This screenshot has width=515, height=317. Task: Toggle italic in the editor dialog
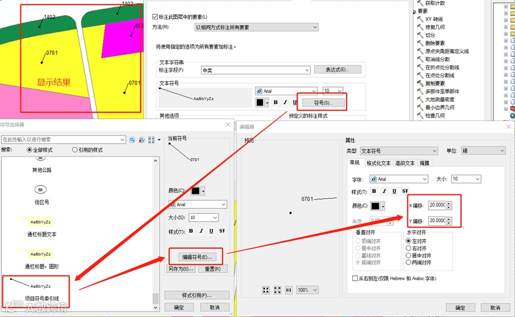(384, 191)
